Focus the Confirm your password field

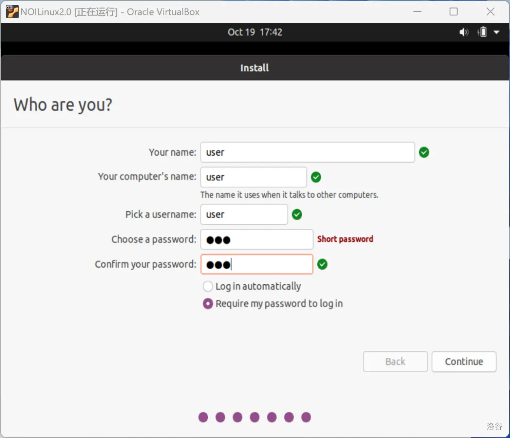click(x=256, y=264)
